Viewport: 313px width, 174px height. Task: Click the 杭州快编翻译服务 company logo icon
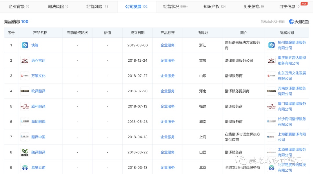(x=271, y=45)
